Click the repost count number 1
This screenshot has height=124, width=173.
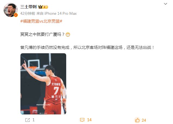coord(34,120)
